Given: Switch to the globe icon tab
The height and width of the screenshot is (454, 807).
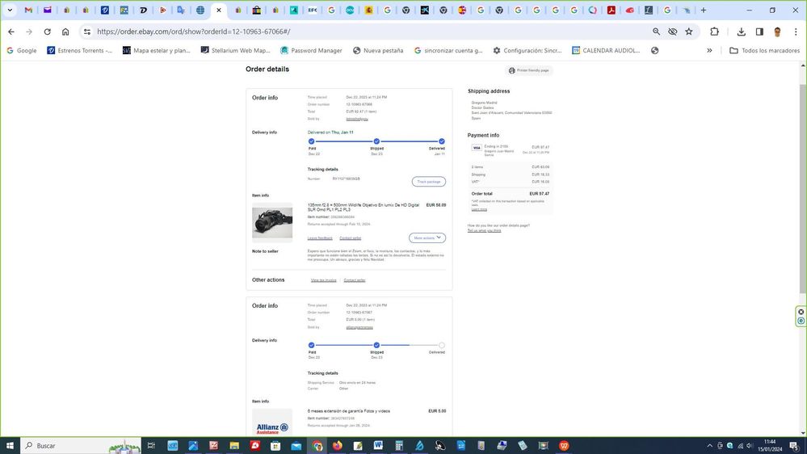Looking at the screenshot, I should [200, 10].
